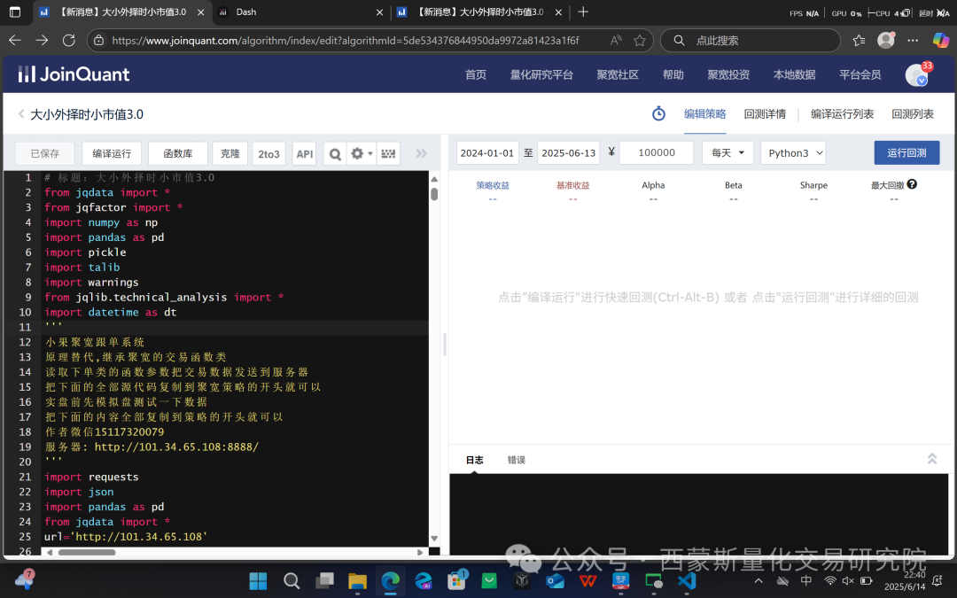Screen dimensions: 957x598
Task: Click the browser forward arrow
Action: (43, 40)
